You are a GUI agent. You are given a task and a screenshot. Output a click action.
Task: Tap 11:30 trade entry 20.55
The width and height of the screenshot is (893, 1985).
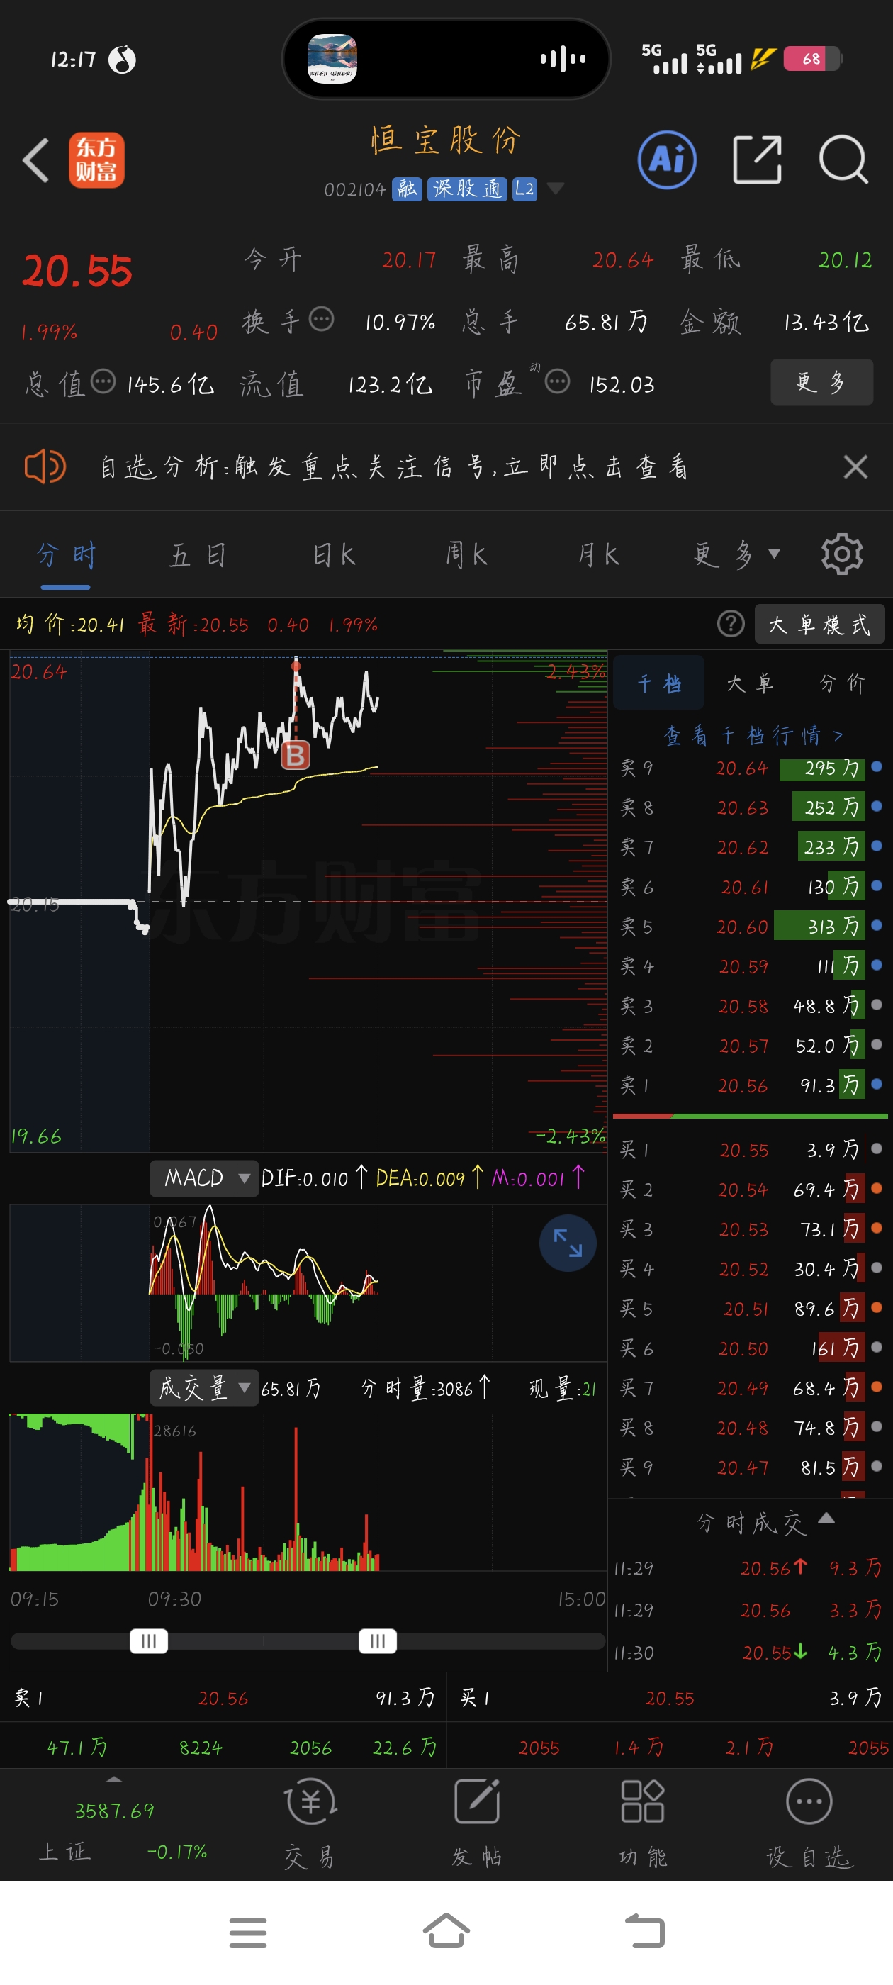748,1651
